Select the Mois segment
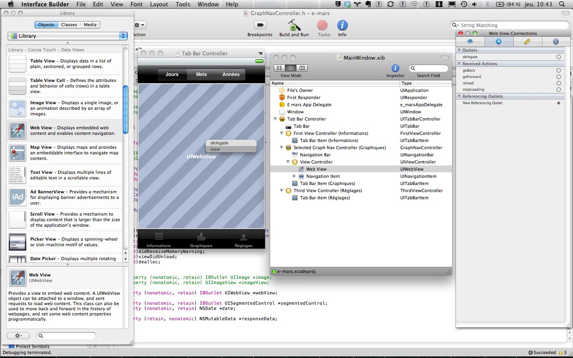The image size is (573, 358). click(x=201, y=74)
